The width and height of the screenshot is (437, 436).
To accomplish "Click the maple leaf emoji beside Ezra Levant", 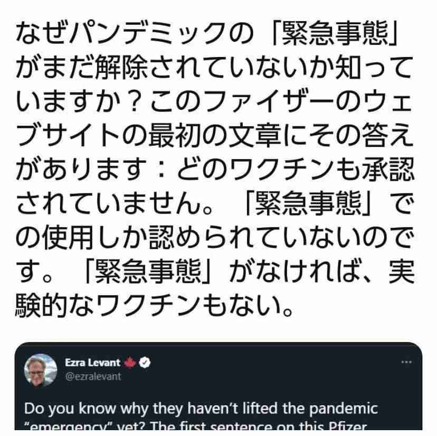I will [129, 362].
